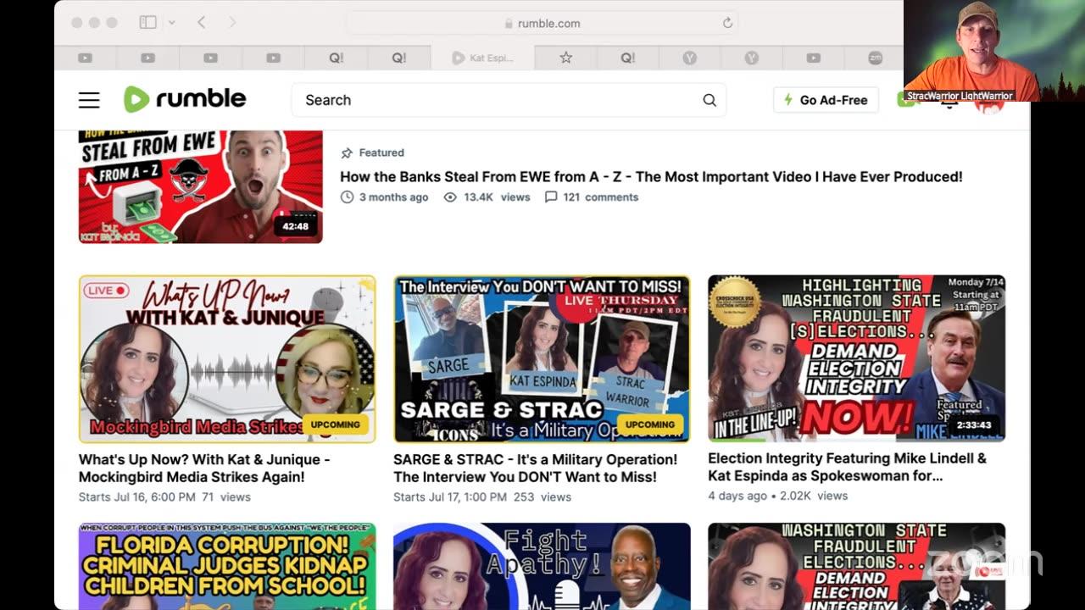Click the lock icon beside rumble.com

coord(509,24)
